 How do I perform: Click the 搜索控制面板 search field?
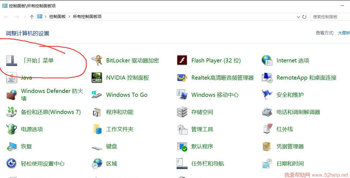tap(330, 17)
